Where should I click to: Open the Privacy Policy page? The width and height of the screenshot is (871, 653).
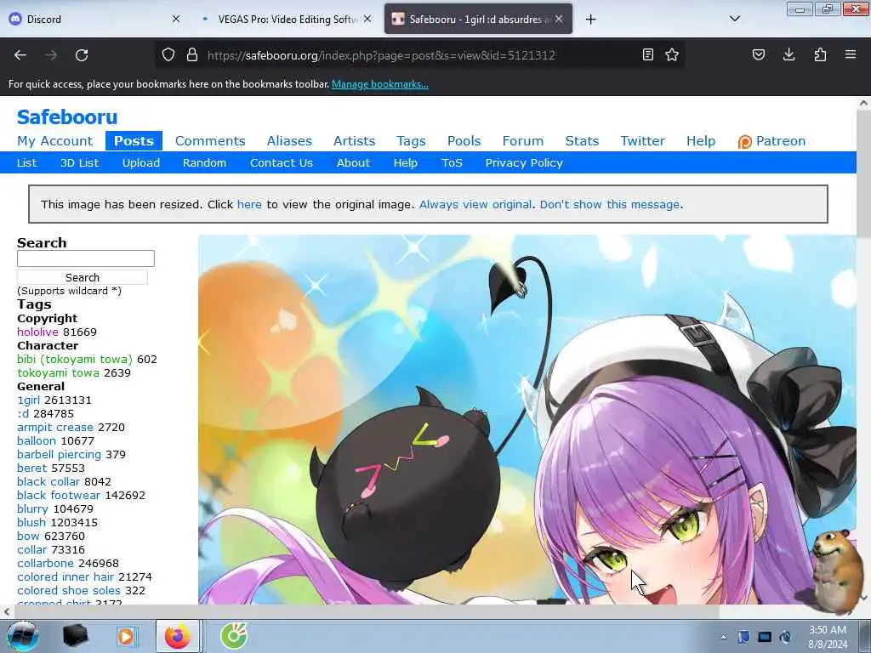(524, 162)
